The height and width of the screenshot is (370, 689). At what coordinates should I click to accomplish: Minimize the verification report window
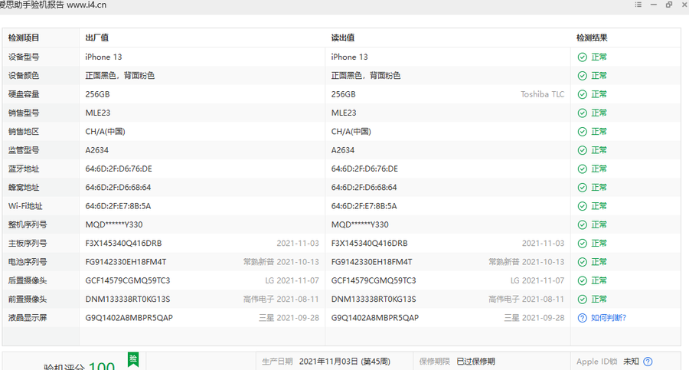[x=655, y=5]
